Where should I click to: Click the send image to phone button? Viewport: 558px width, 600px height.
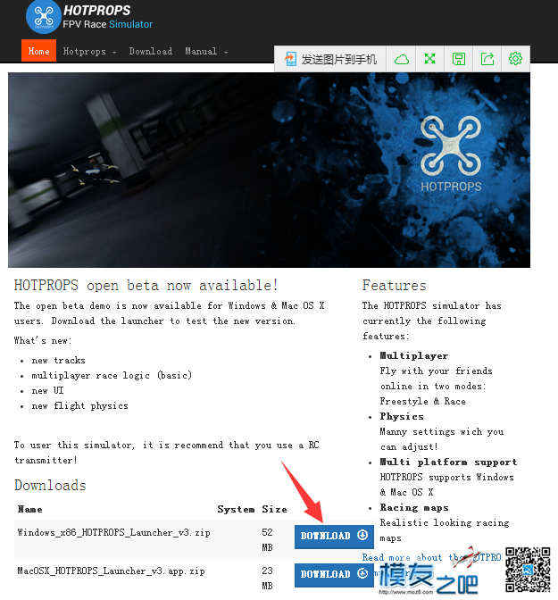pos(330,59)
